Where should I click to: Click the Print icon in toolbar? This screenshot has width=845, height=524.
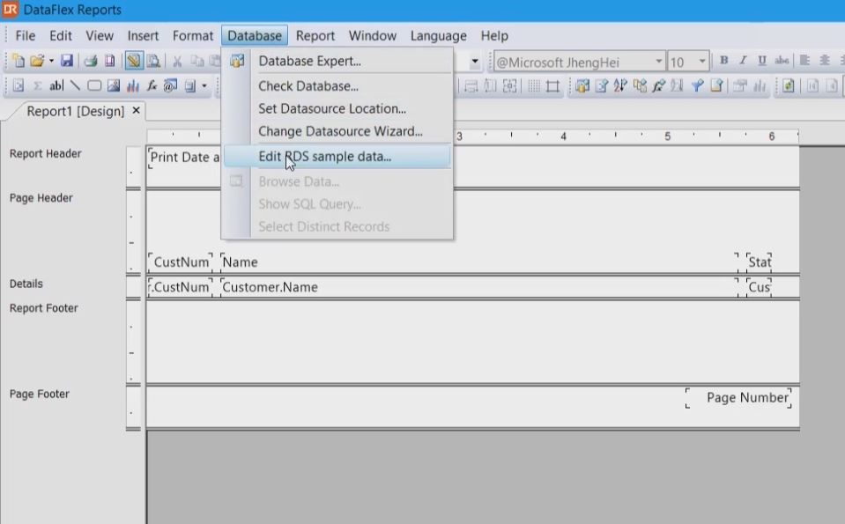coord(90,62)
